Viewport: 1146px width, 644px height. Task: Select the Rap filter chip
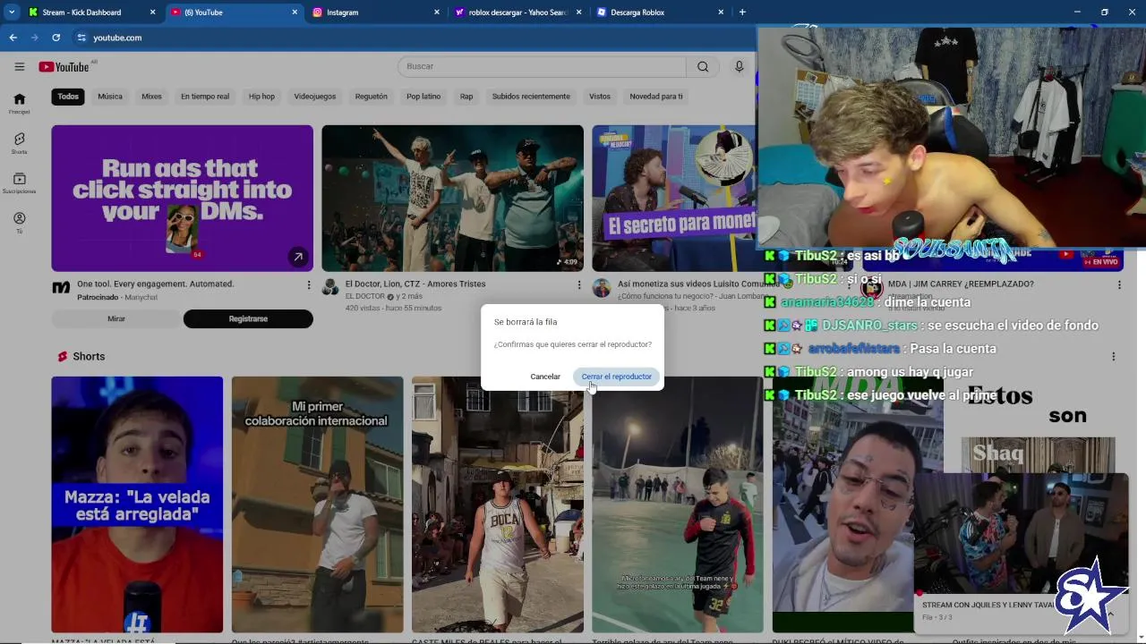click(x=466, y=97)
